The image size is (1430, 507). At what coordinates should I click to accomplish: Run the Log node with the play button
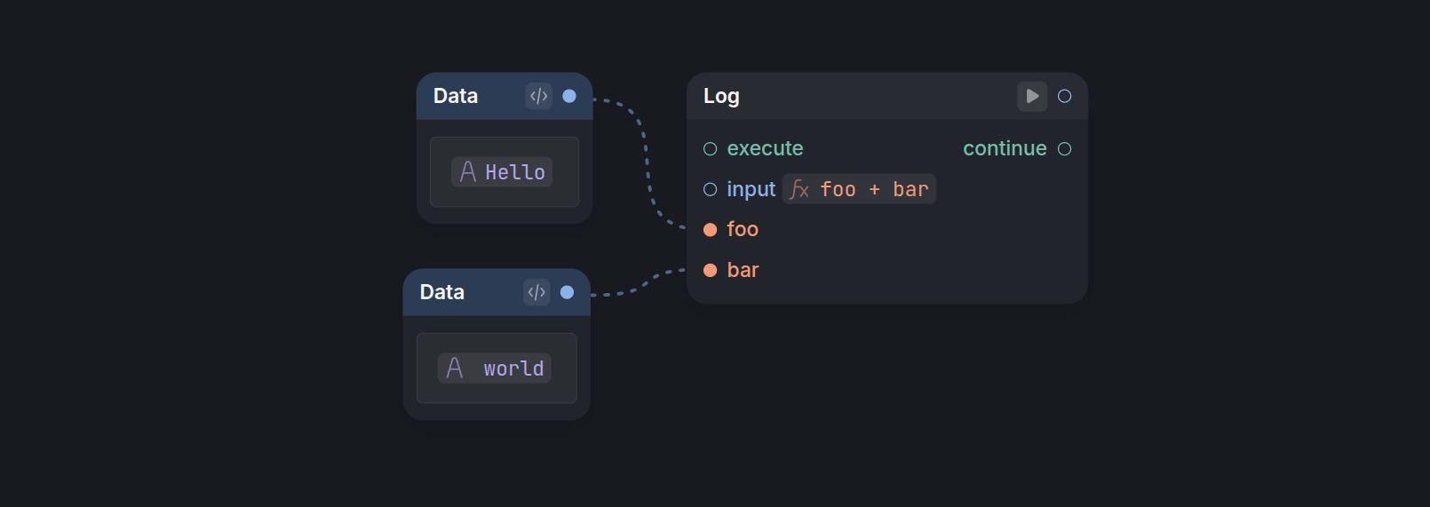click(1032, 96)
